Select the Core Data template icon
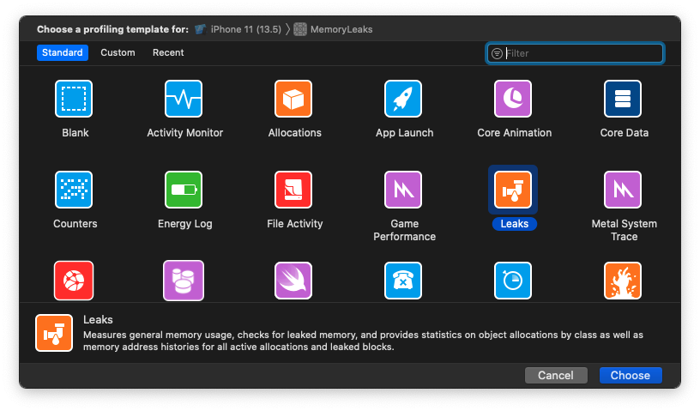 click(x=623, y=99)
